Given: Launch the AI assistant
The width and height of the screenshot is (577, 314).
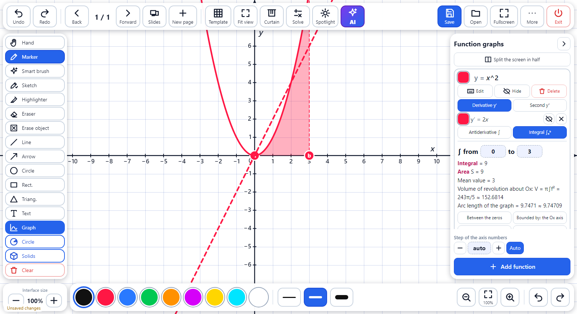Looking at the screenshot, I should (353, 16).
